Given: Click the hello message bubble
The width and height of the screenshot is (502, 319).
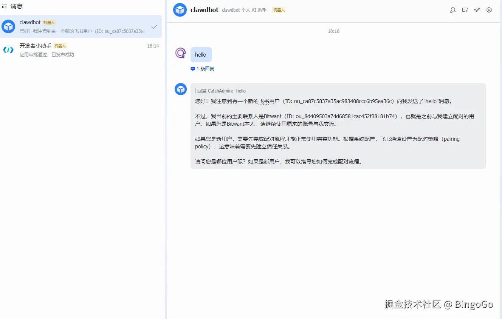Looking at the screenshot, I should point(201,54).
